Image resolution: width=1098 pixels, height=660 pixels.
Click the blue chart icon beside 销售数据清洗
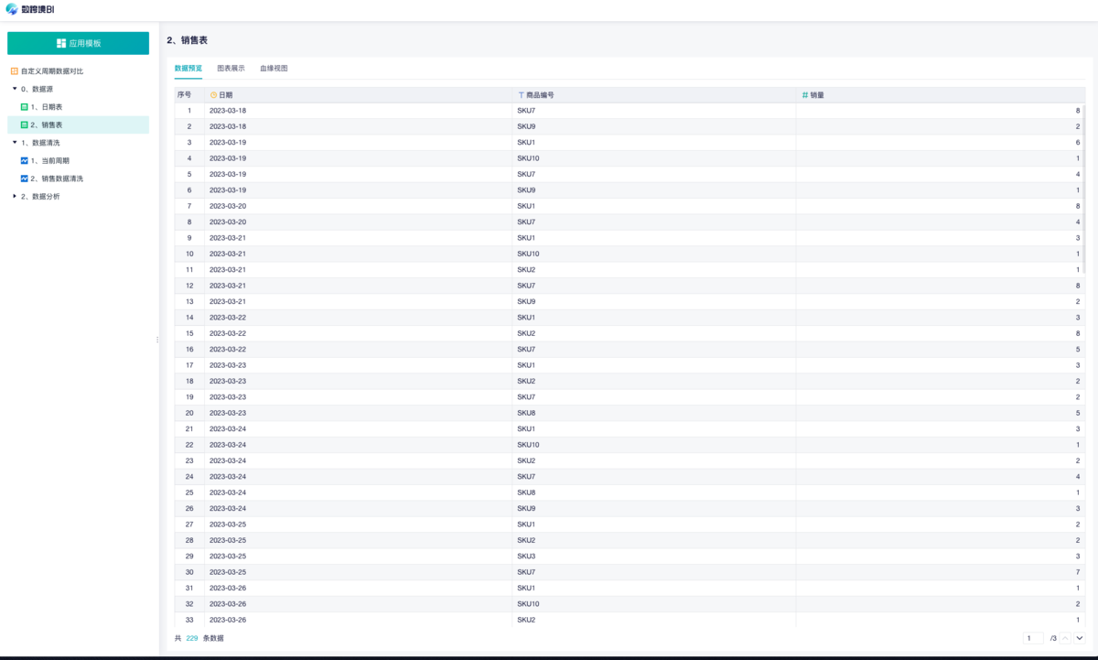(x=25, y=179)
